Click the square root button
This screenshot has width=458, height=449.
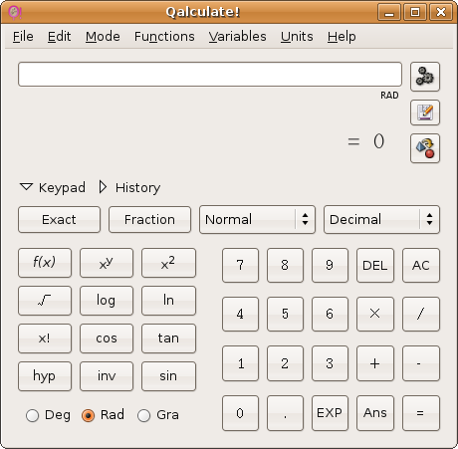tap(45, 301)
